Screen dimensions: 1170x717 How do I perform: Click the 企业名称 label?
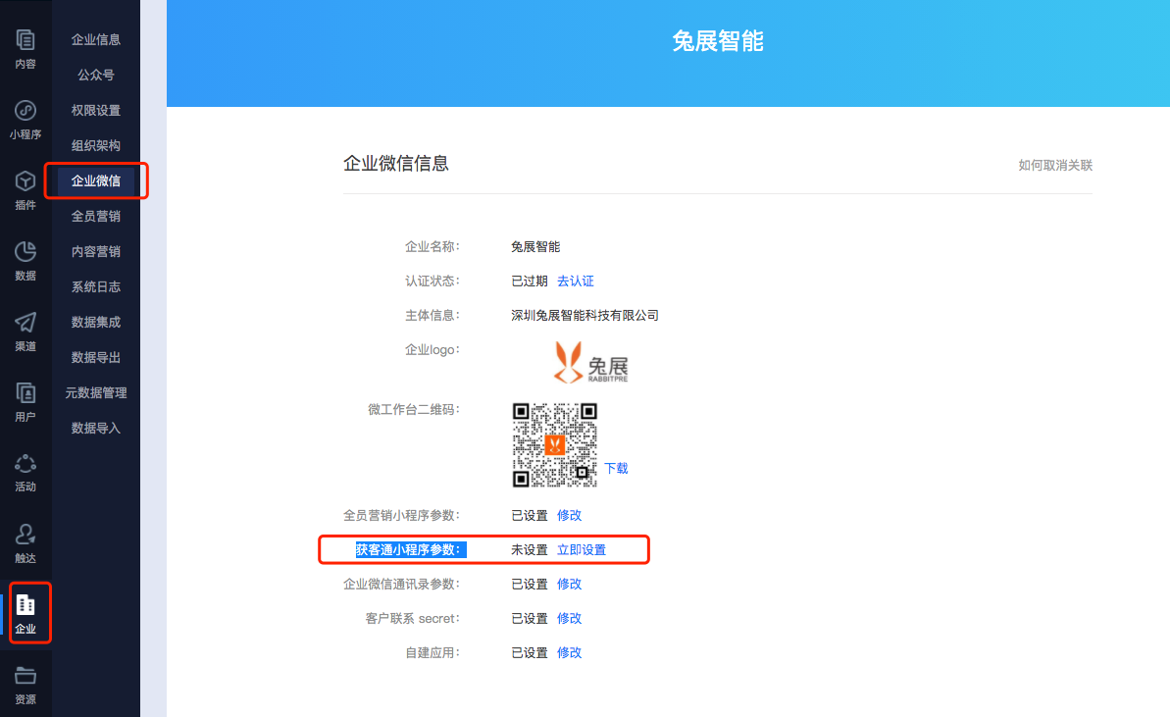coord(432,247)
